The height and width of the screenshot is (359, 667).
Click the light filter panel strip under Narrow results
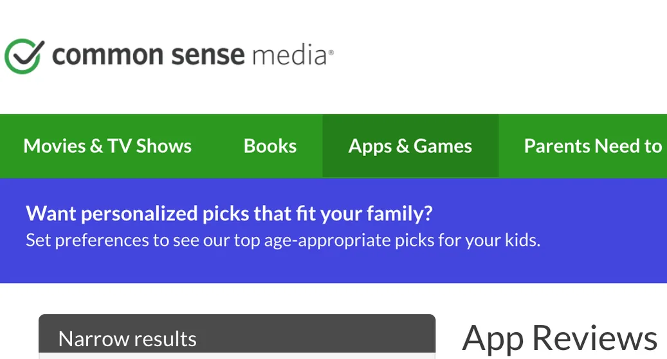(x=237, y=356)
